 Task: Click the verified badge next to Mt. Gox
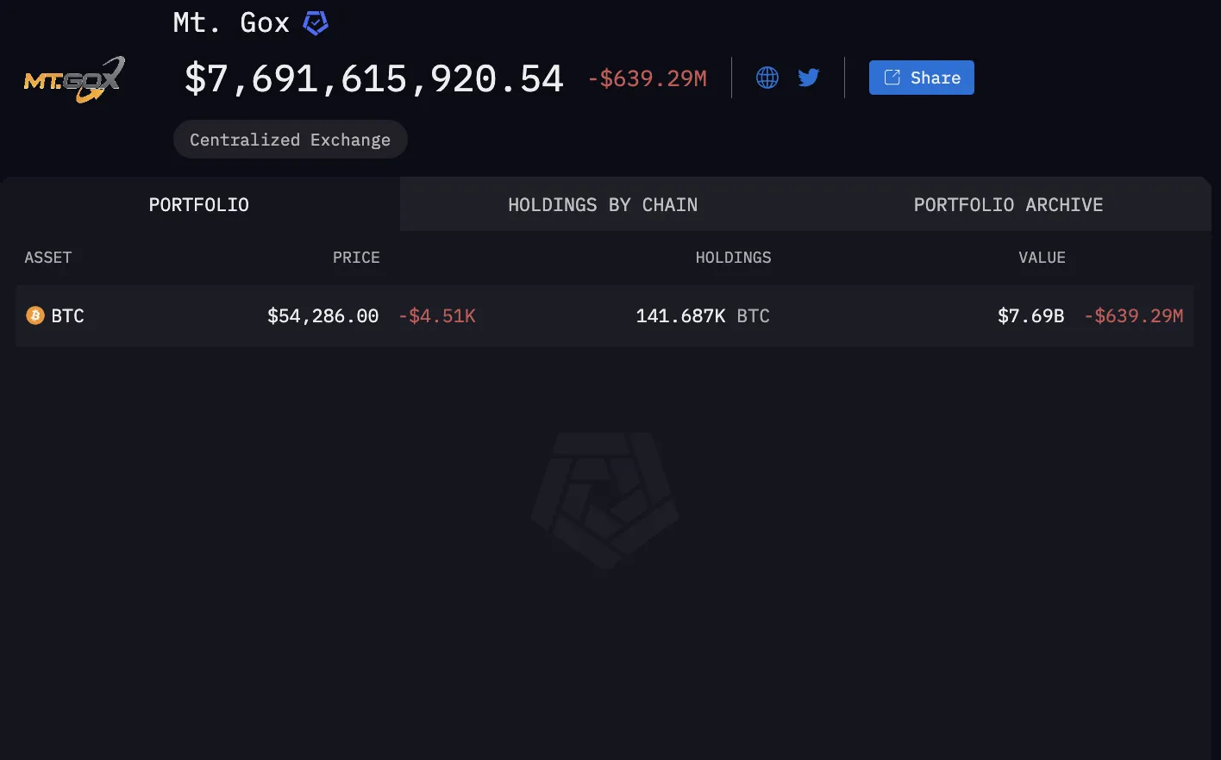[316, 23]
